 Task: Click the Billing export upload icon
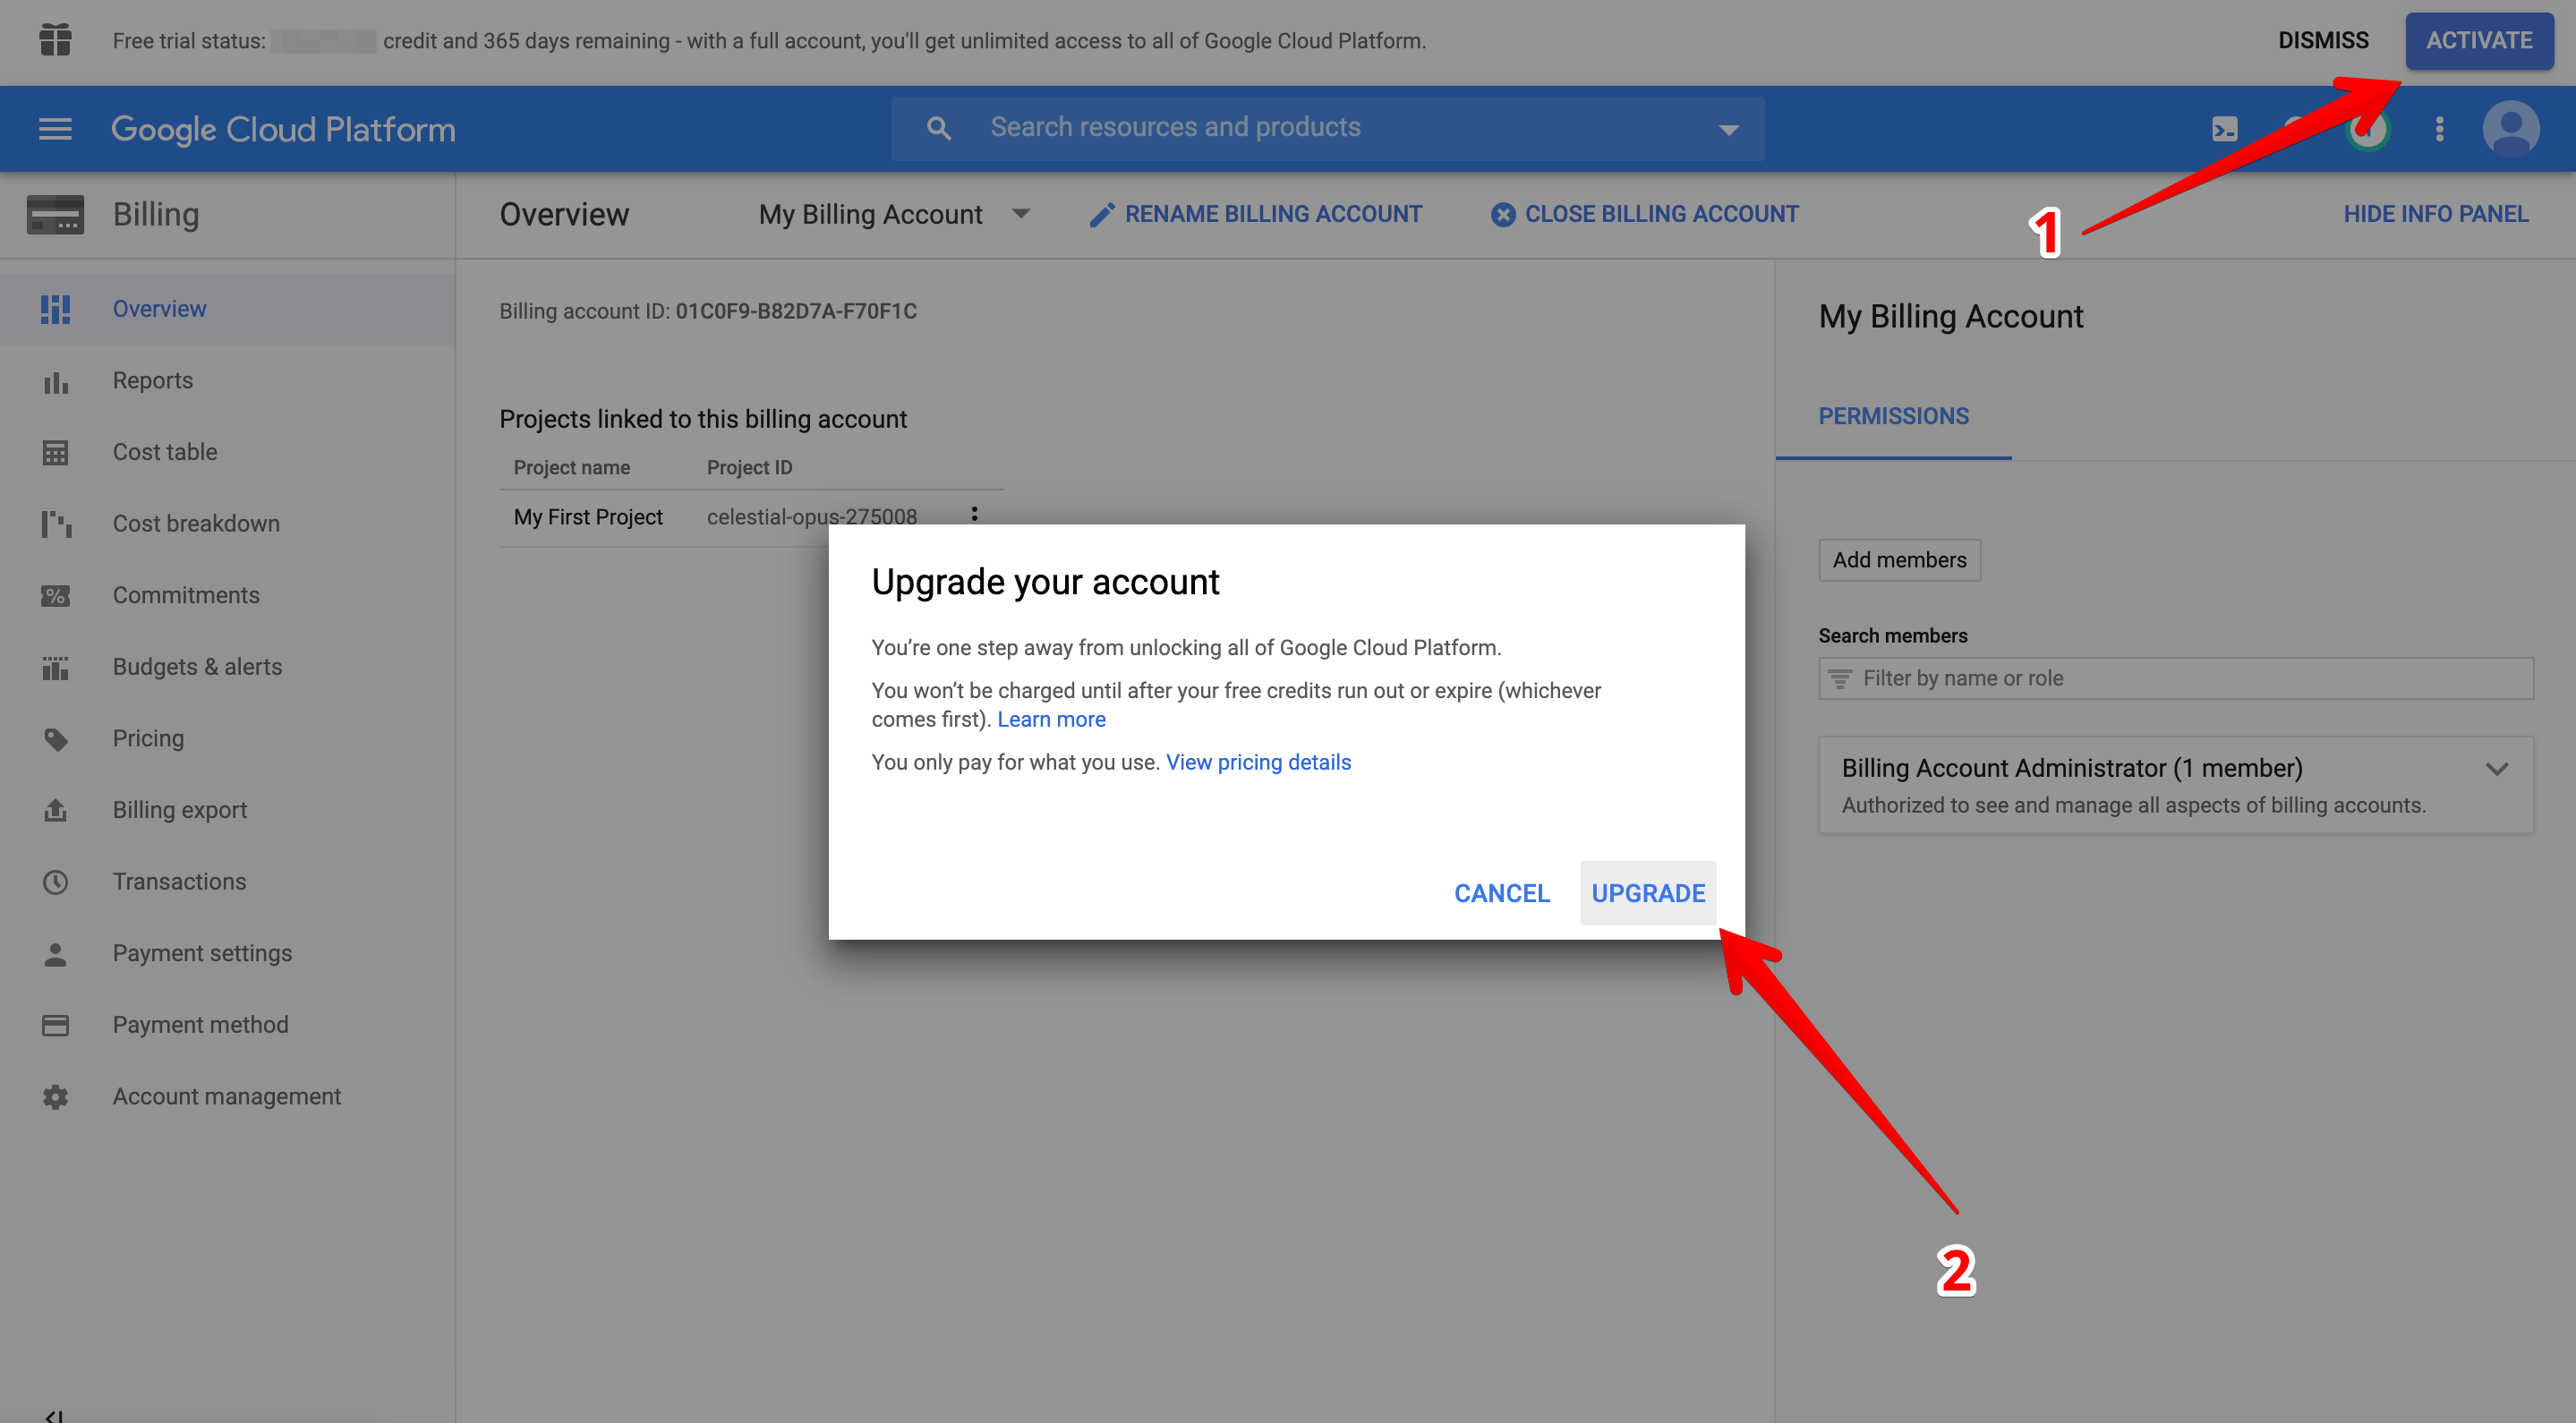(55, 810)
